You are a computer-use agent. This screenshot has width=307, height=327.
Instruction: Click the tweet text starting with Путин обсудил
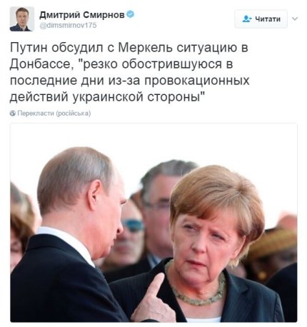129,72
